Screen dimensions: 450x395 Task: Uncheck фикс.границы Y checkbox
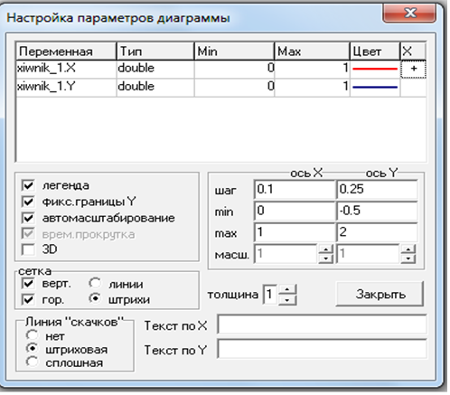[28, 202]
